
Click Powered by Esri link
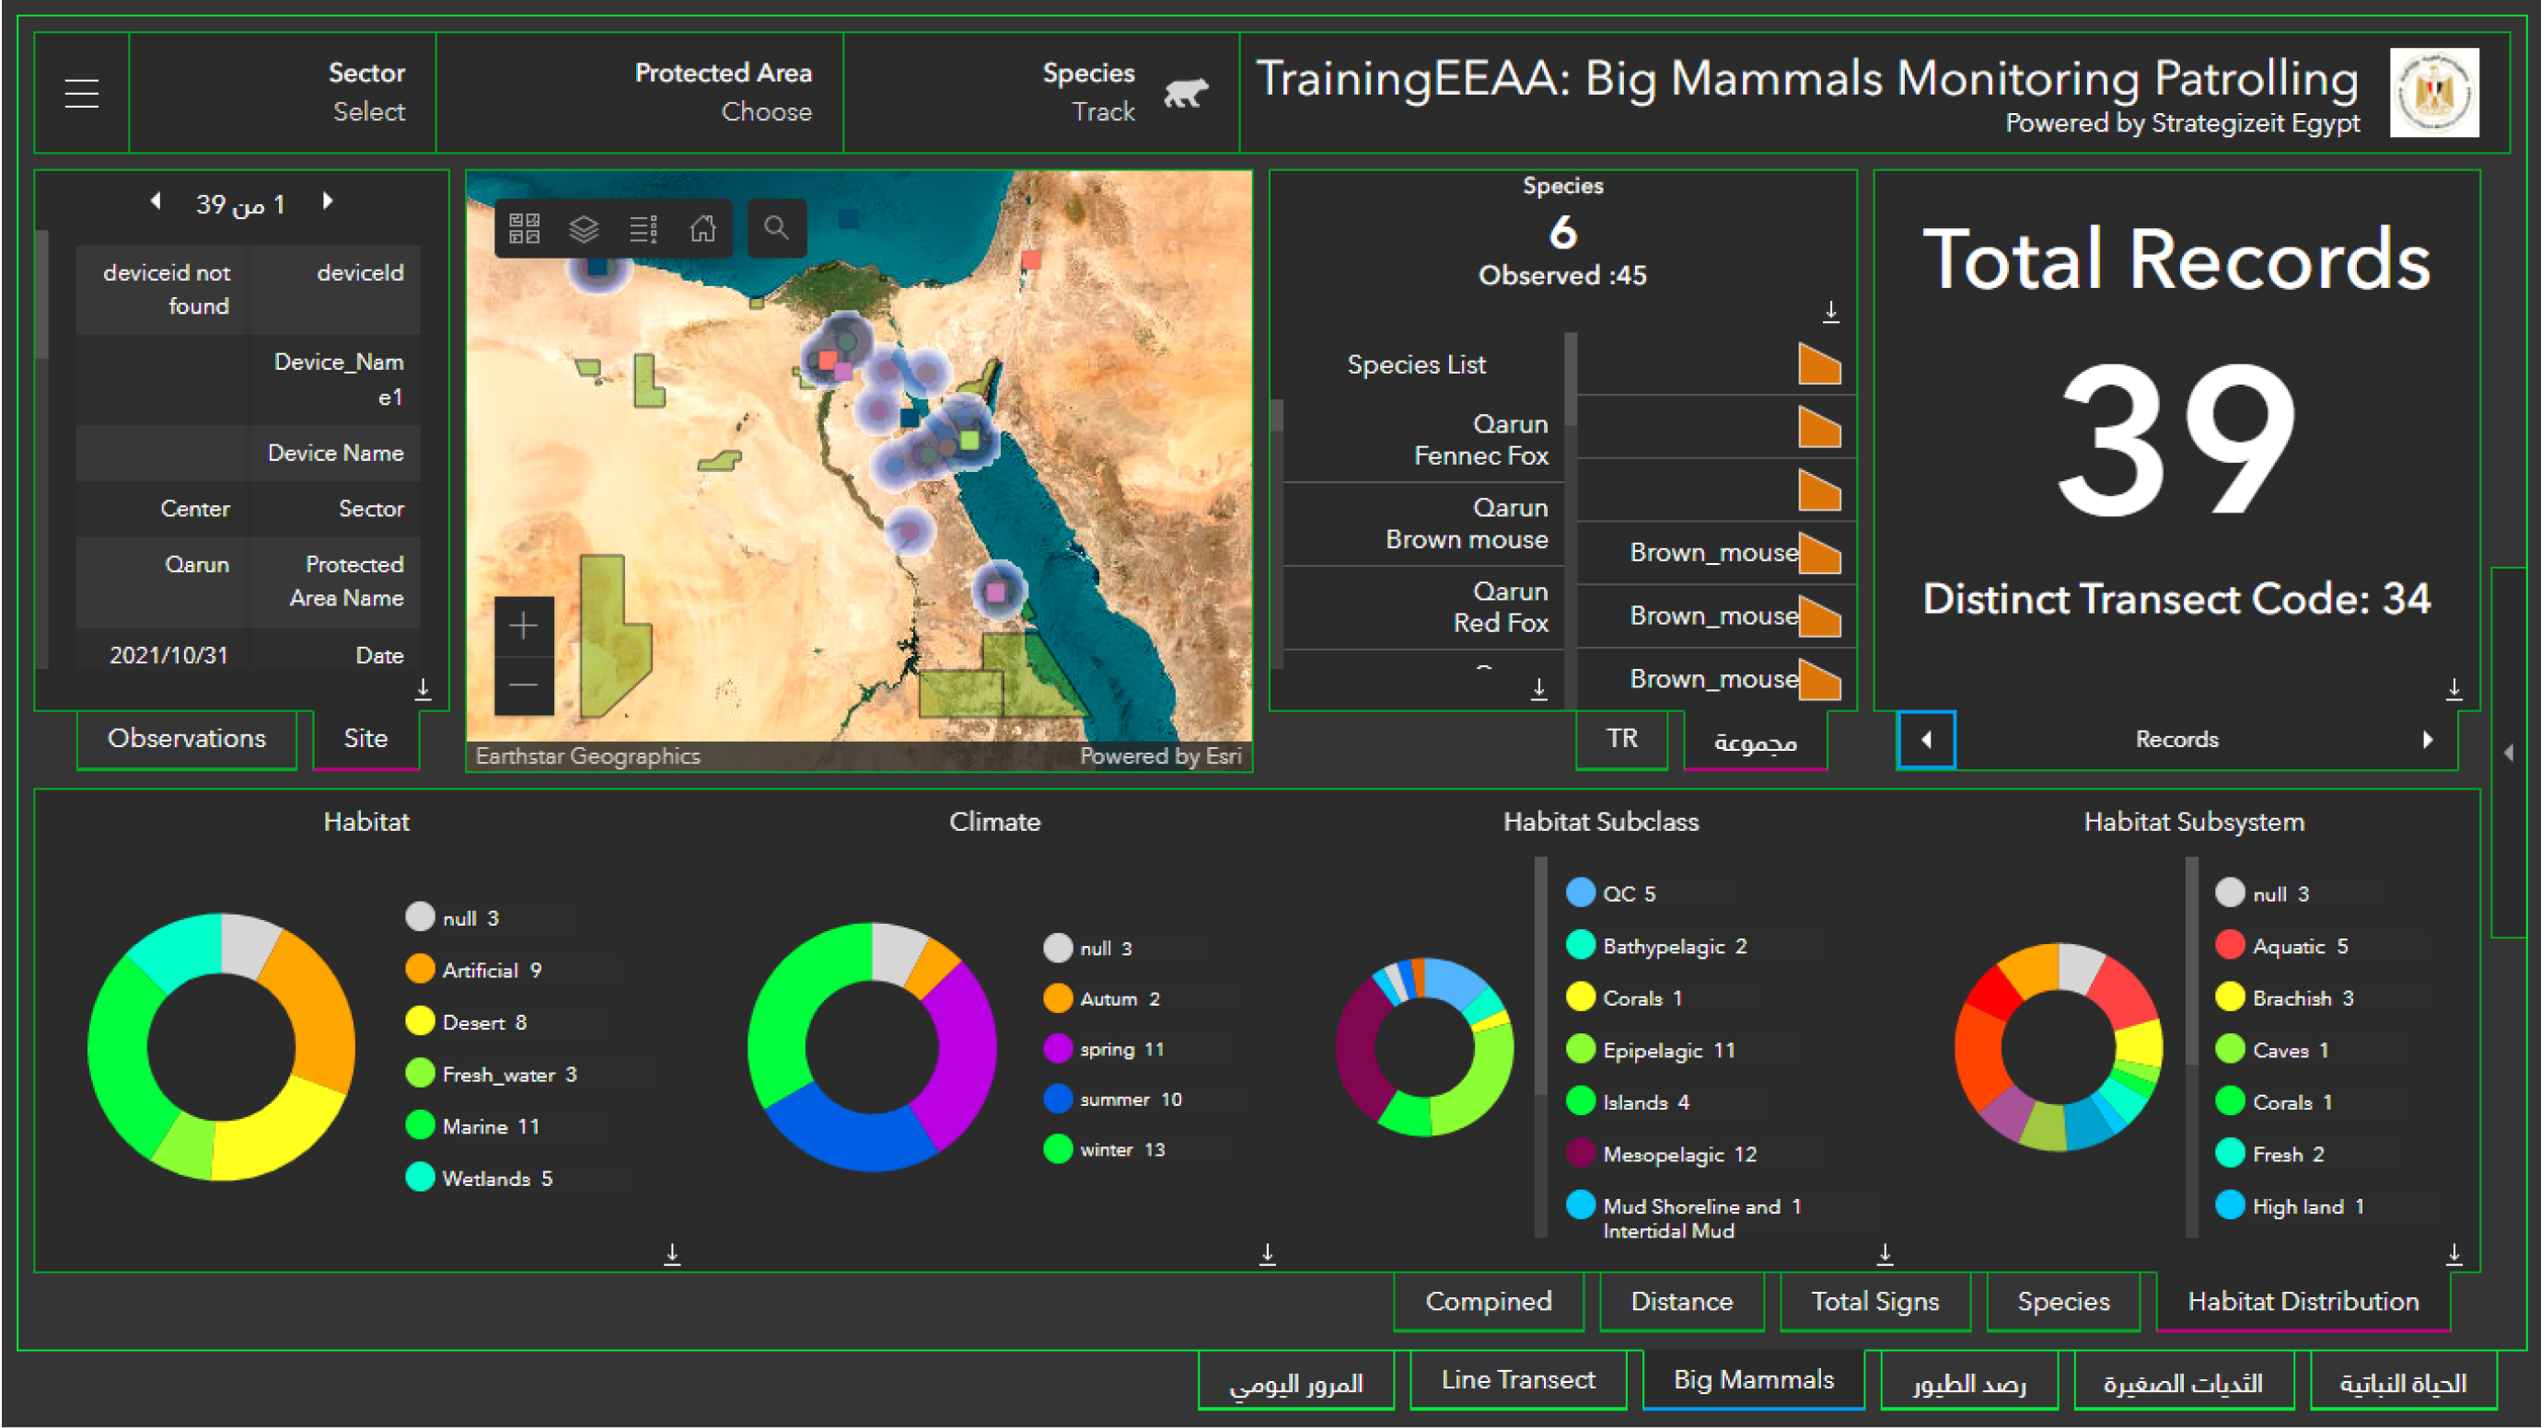coord(1160,756)
